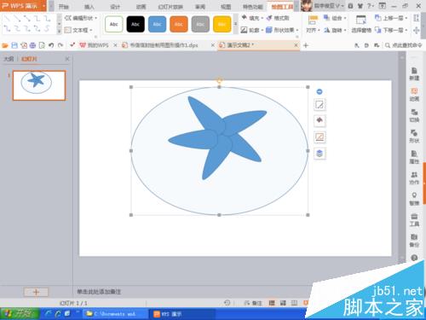Click the floating layers order icon

click(319, 154)
